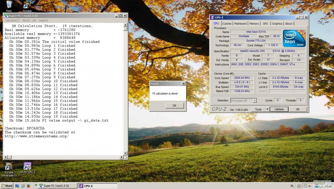334x189 pixels.
Task: Click Super PI vertical scrollbar up arrow
Action: tap(126, 25)
